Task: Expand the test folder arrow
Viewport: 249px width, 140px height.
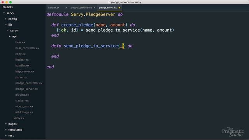Action: 6,135
